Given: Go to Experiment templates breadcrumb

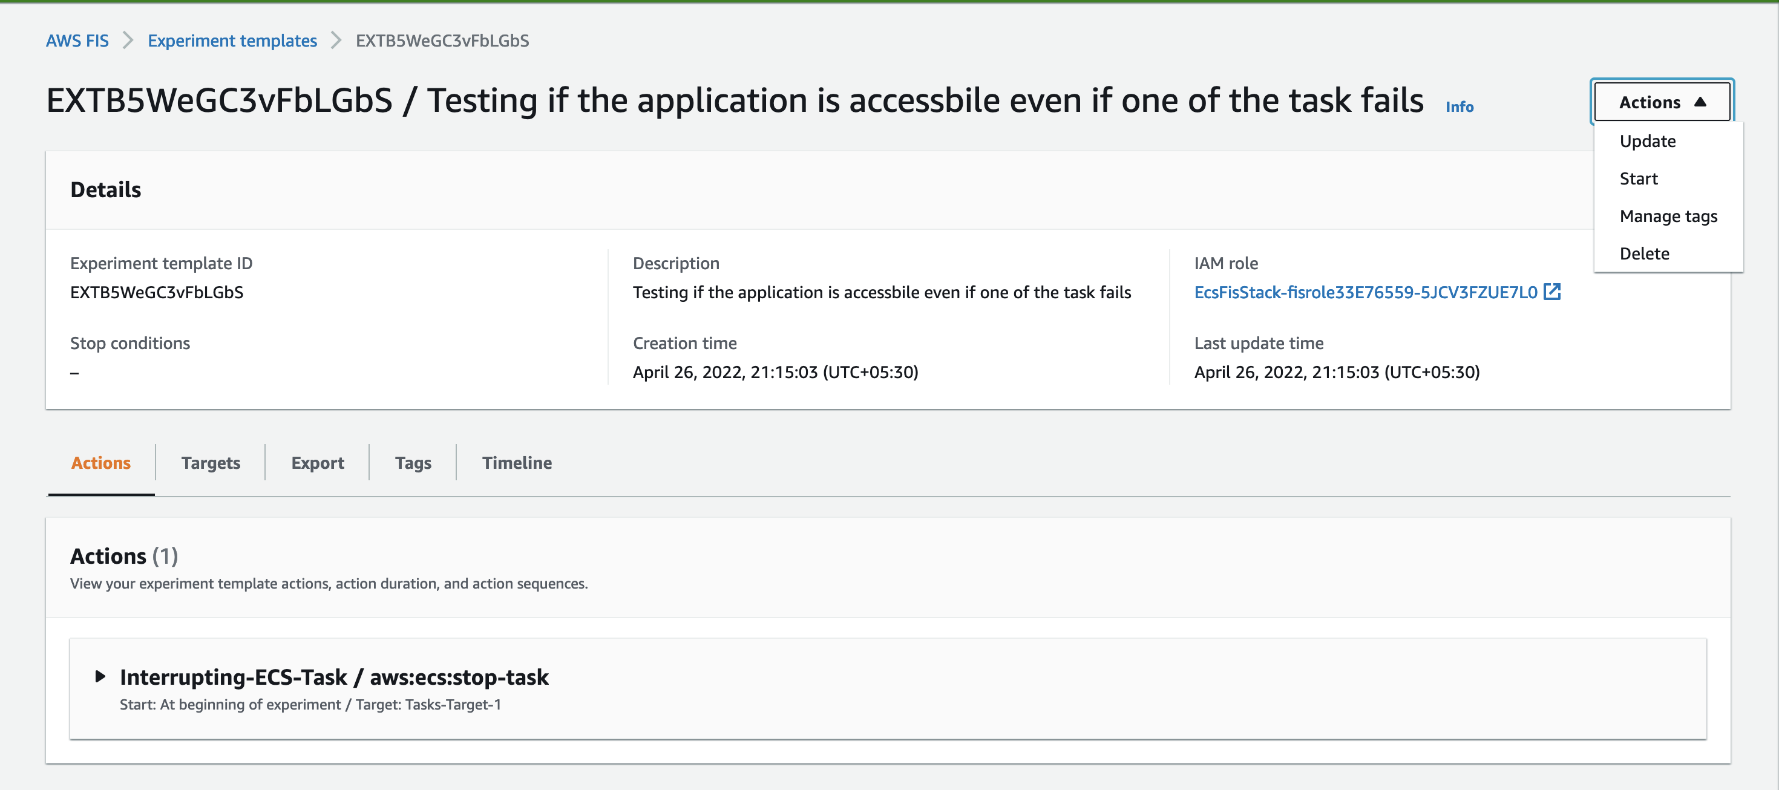Looking at the screenshot, I should [x=232, y=41].
